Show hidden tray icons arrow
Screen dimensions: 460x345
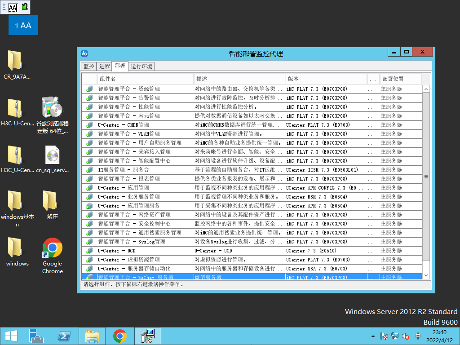click(373, 336)
